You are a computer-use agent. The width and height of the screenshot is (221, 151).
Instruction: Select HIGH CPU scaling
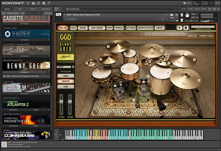click(x=66, y=76)
